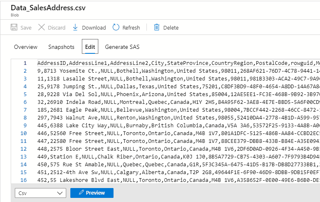Click the Refresh label in toolbar
Image resolution: width=320 pixels, height=202 pixels.
131,28
